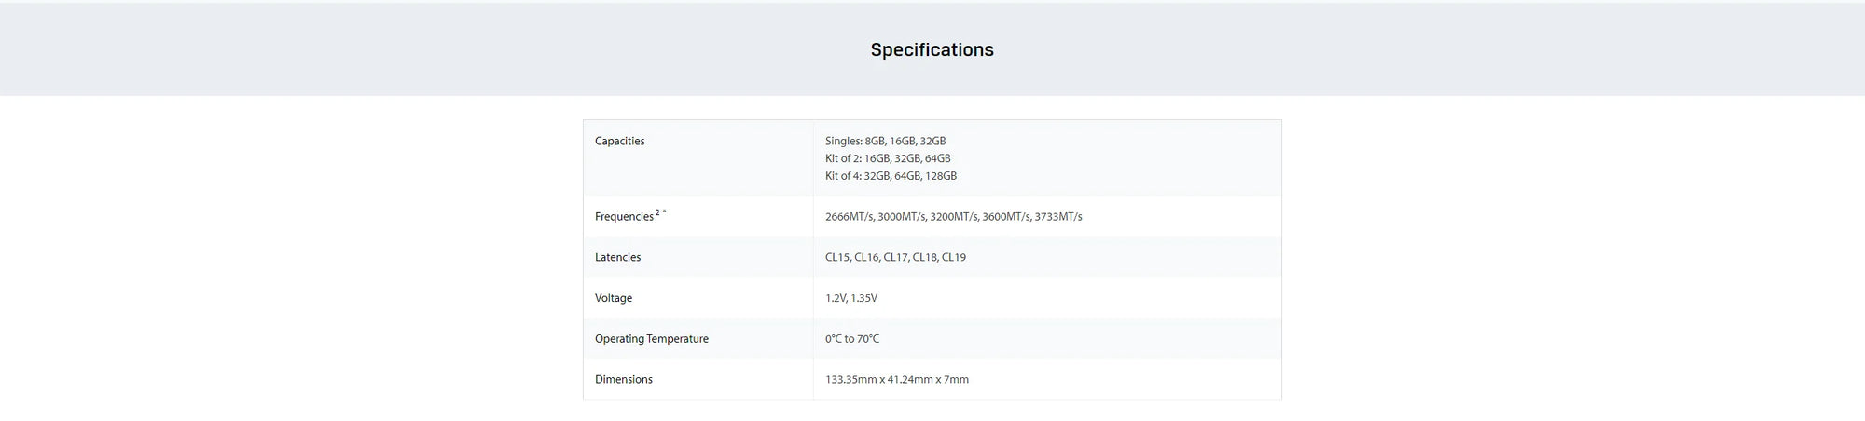Click the 1.2V, 1.35V voltage value
The height and width of the screenshot is (421, 1865).
[x=851, y=298]
